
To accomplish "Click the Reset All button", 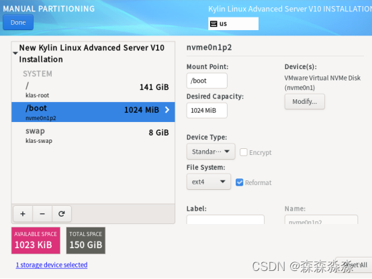I will point(353,265).
